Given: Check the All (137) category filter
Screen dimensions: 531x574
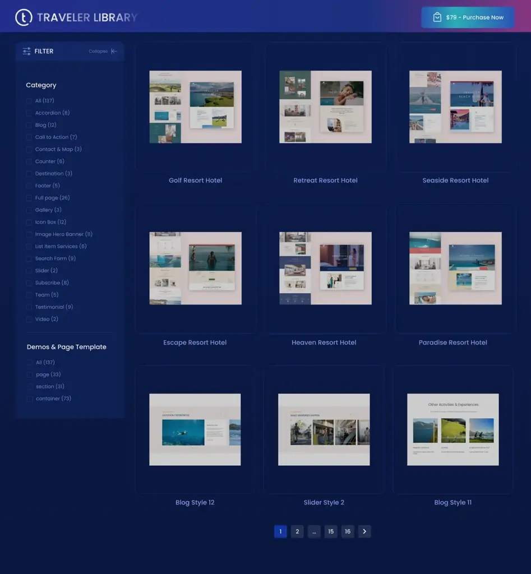Looking at the screenshot, I should (x=29, y=100).
